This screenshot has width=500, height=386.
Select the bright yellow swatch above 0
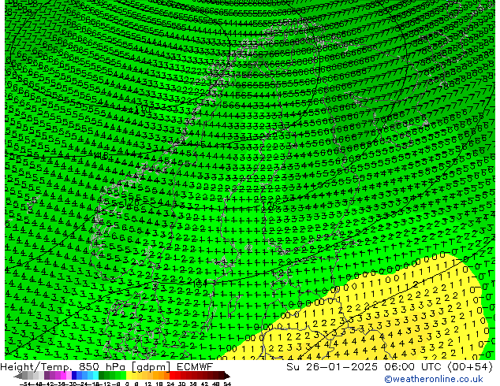coord(129,375)
